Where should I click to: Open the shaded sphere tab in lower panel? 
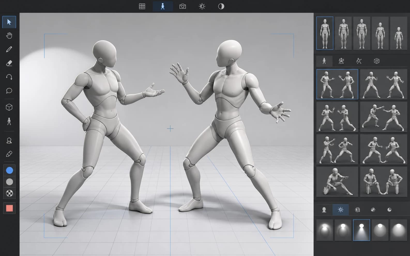(x=373, y=210)
